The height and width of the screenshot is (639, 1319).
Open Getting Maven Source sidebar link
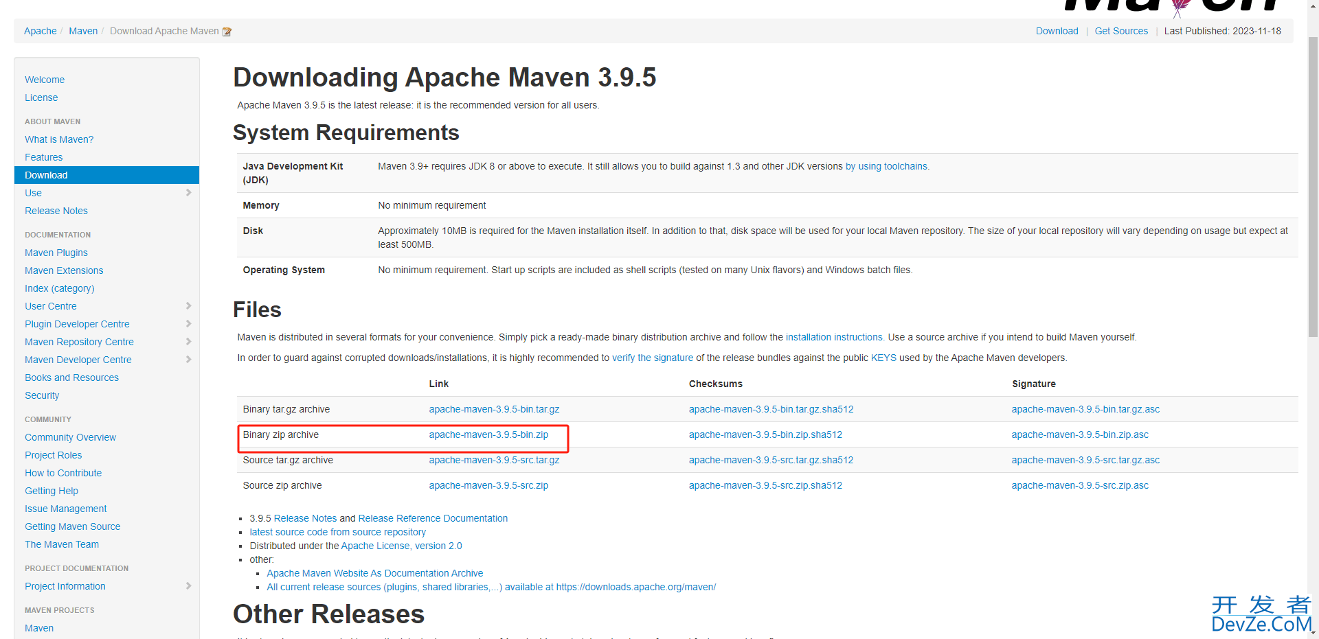(x=73, y=526)
